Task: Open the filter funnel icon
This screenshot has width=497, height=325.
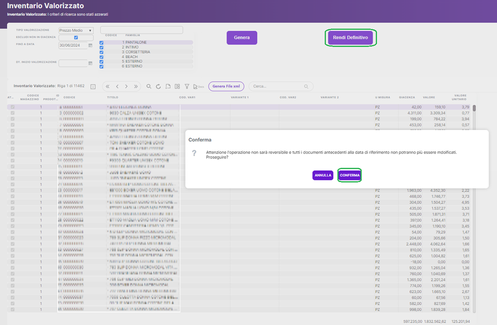Action: tap(187, 87)
